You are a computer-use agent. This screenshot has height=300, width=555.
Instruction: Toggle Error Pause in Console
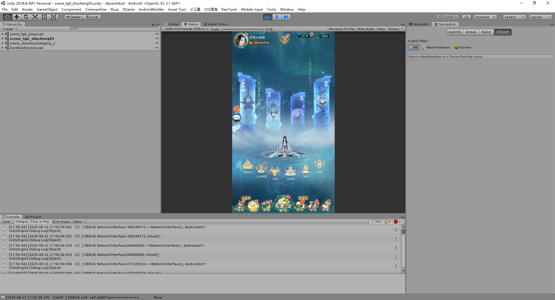coord(61,222)
